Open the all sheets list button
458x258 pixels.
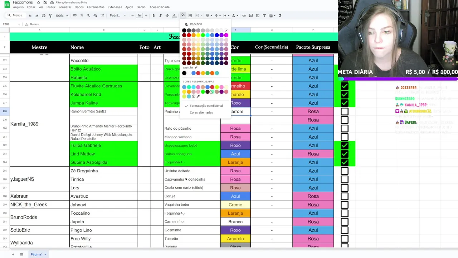(21, 254)
